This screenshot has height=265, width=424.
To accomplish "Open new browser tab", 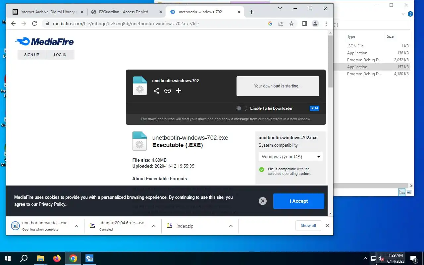I will 251,12.
